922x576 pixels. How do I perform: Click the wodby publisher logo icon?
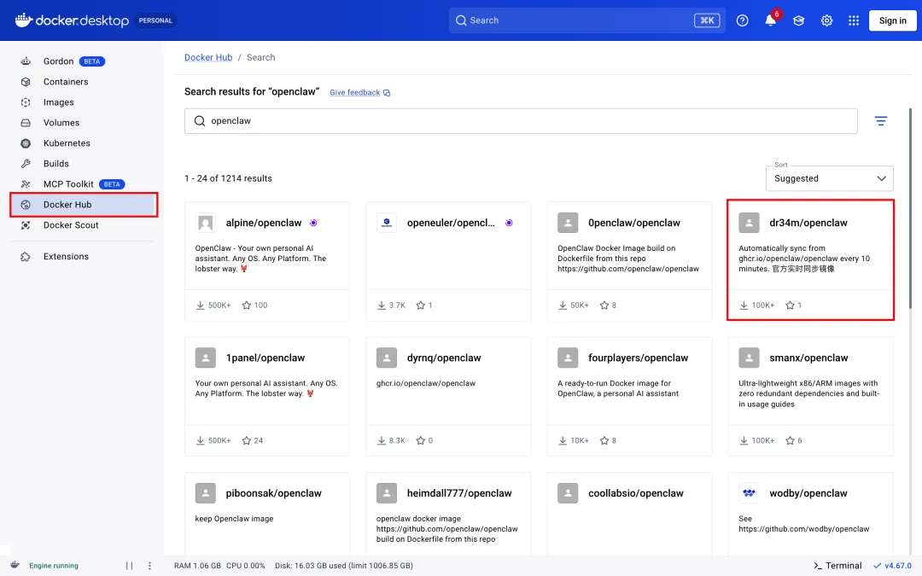[x=749, y=493]
